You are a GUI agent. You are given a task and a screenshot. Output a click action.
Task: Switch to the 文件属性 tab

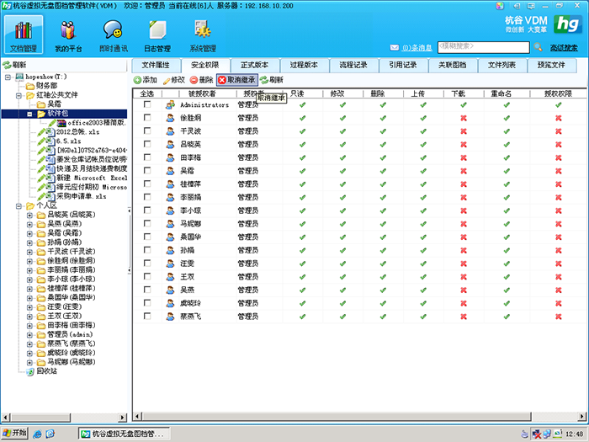click(x=156, y=65)
